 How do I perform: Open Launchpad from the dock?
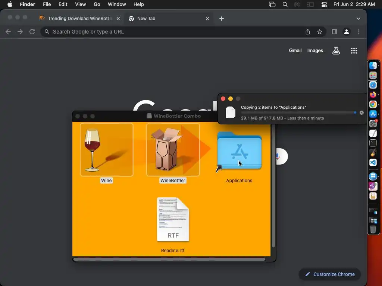click(x=373, y=75)
